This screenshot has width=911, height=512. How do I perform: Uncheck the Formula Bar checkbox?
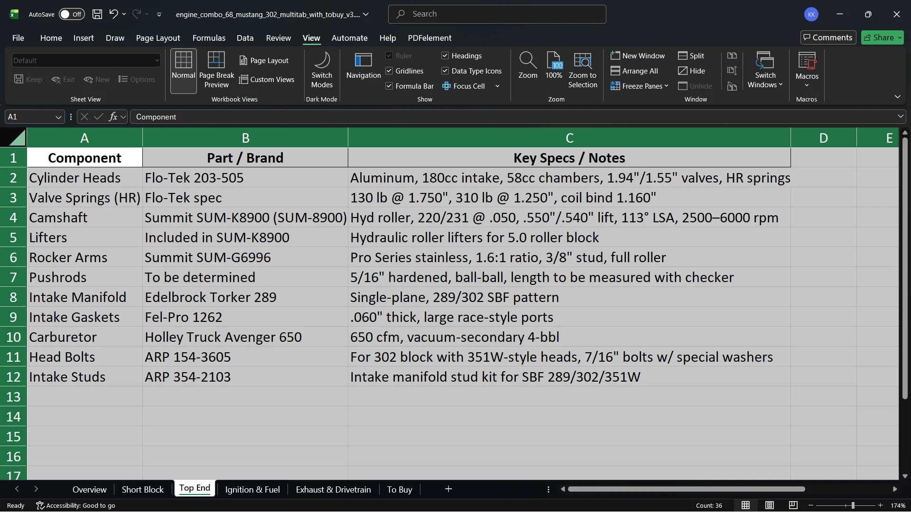pyautogui.click(x=389, y=86)
